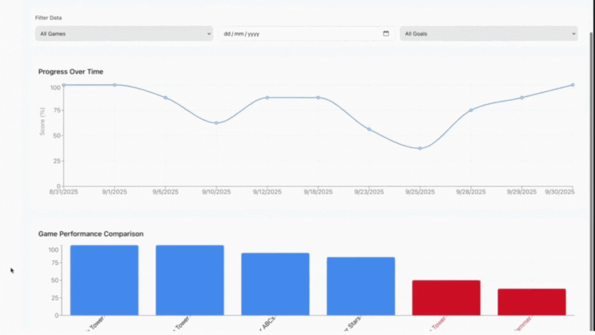595x335 pixels.
Task: Click the 9/25/2025 lowest data point on line chart
Action: [x=420, y=148]
